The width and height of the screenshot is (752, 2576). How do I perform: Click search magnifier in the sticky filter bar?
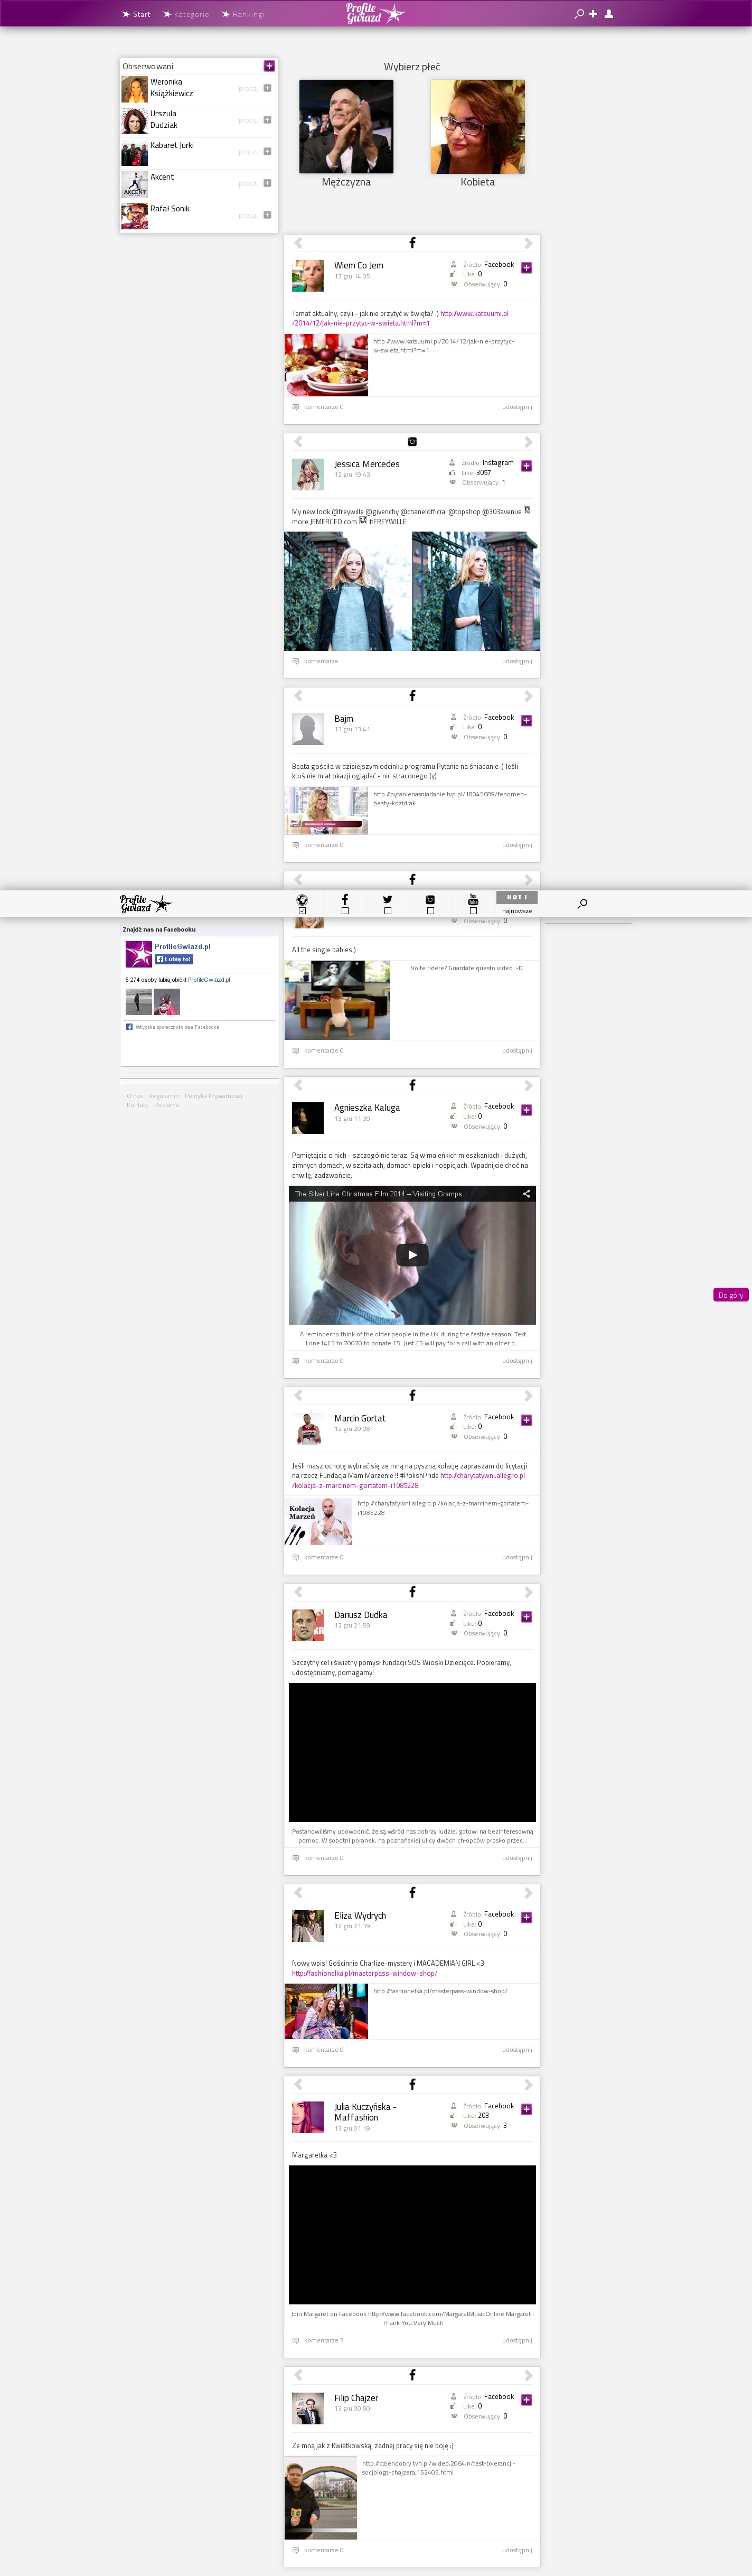[582, 904]
